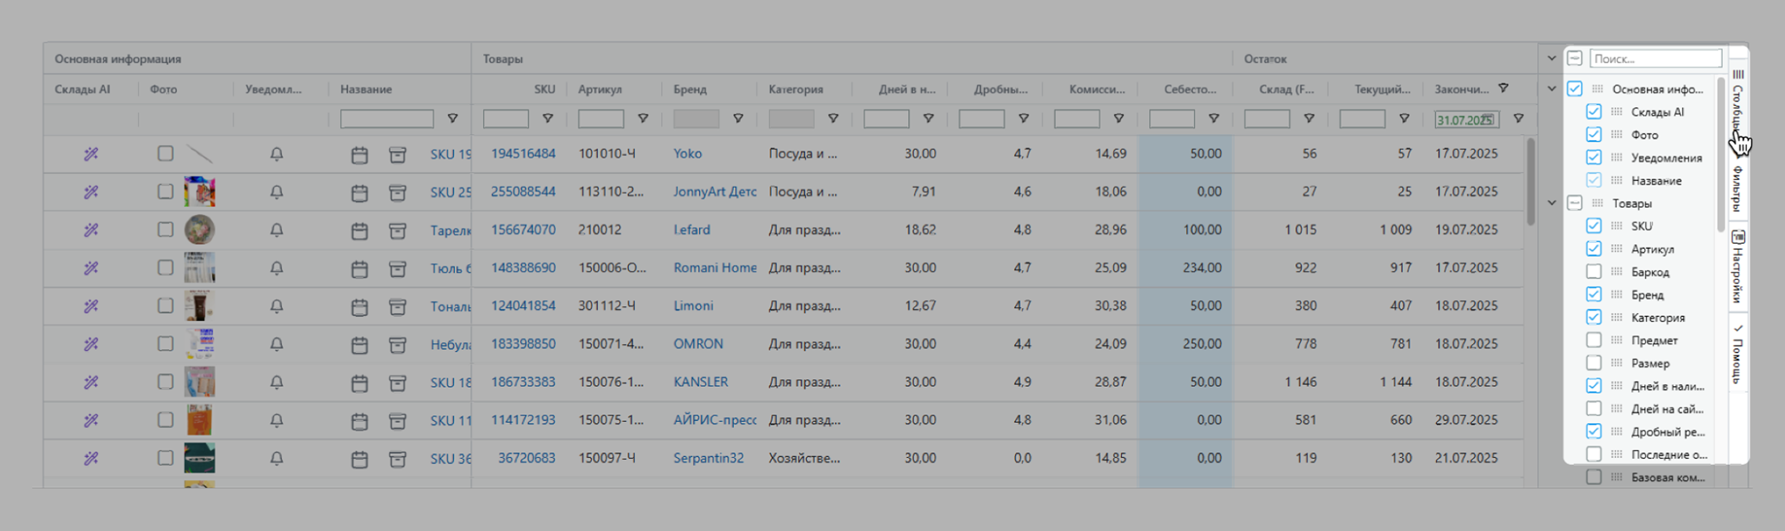
Task: Click the filter funnel icon in the Закончи... header
Action: pyautogui.click(x=1503, y=88)
